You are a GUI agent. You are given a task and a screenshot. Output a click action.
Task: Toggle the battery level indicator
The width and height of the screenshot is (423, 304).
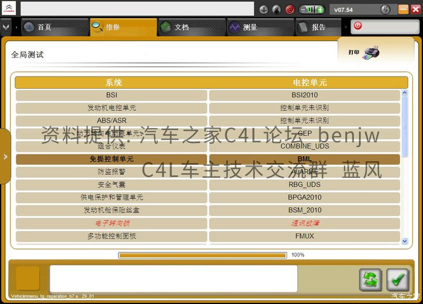click(312, 10)
